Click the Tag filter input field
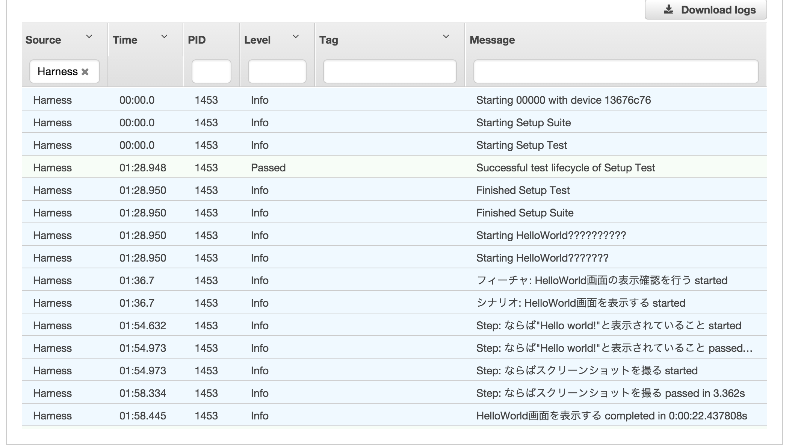Image resolution: width=792 pixels, height=448 pixels. [x=390, y=71]
